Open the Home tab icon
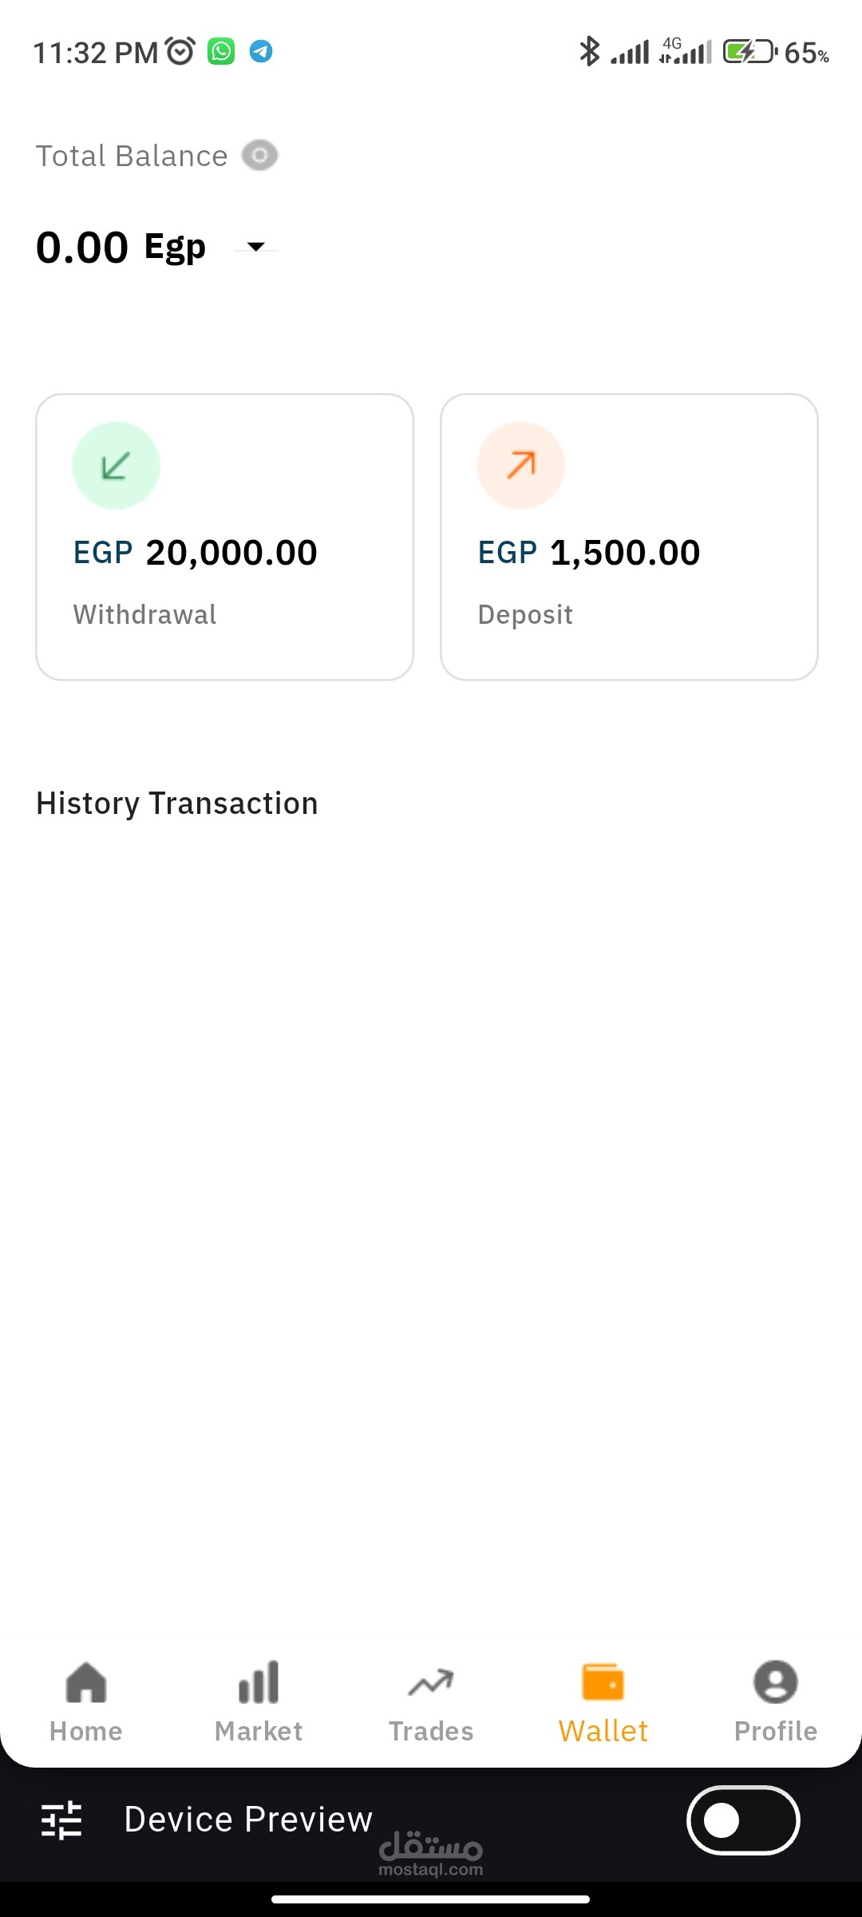 coord(86,1682)
